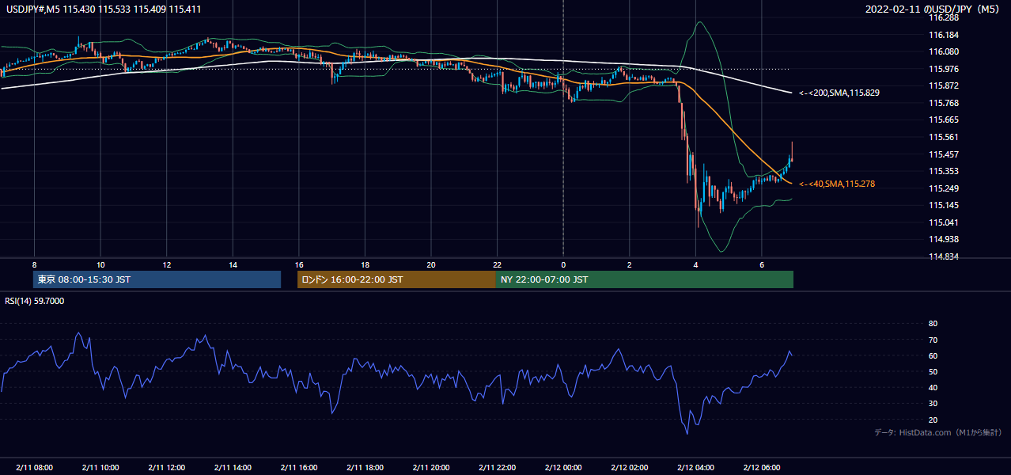Click the RSI scale value 60
Image resolution: width=1011 pixels, height=475 pixels.
tap(933, 355)
